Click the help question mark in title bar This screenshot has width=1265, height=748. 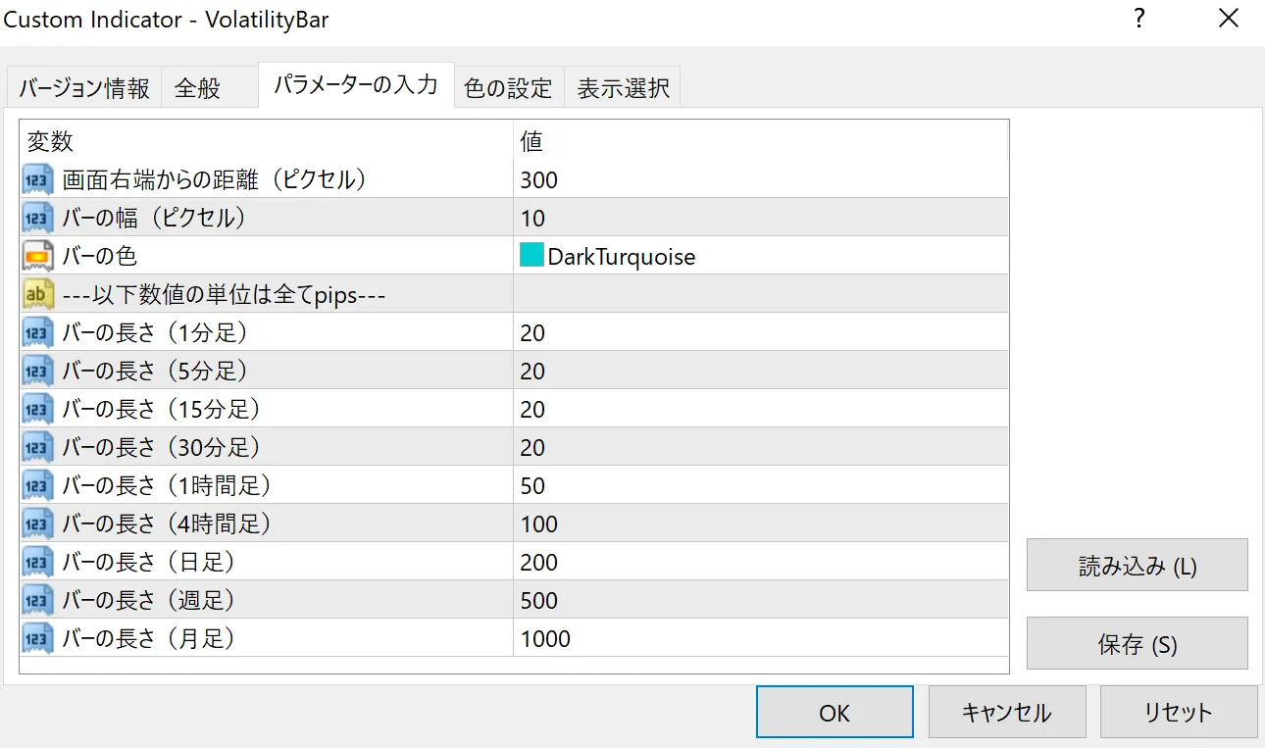click(x=1139, y=20)
